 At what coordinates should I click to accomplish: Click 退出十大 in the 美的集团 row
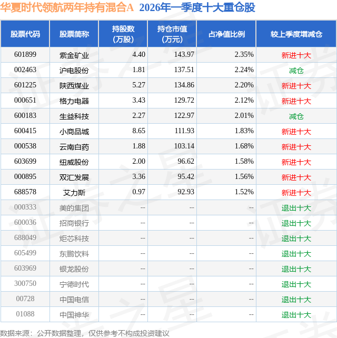296,208
